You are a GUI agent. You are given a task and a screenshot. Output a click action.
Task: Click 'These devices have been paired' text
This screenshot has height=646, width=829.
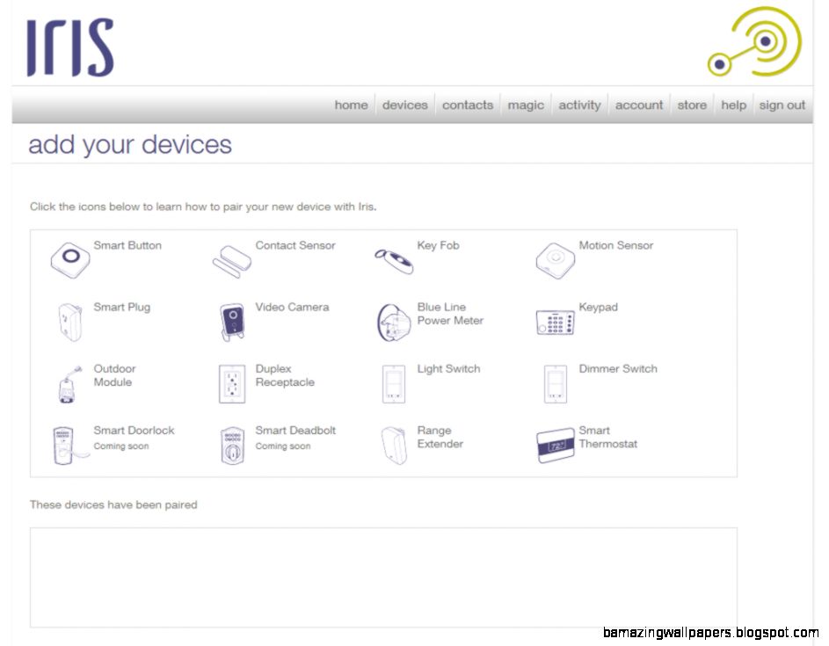point(113,504)
